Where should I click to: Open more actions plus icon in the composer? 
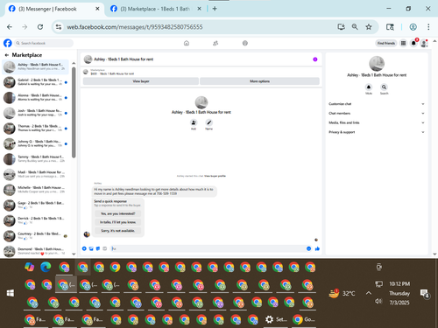(84, 248)
